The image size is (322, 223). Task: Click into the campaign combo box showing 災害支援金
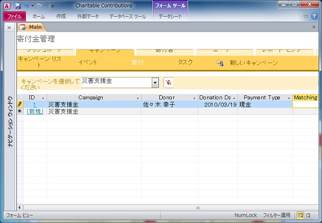pos(117,82)
